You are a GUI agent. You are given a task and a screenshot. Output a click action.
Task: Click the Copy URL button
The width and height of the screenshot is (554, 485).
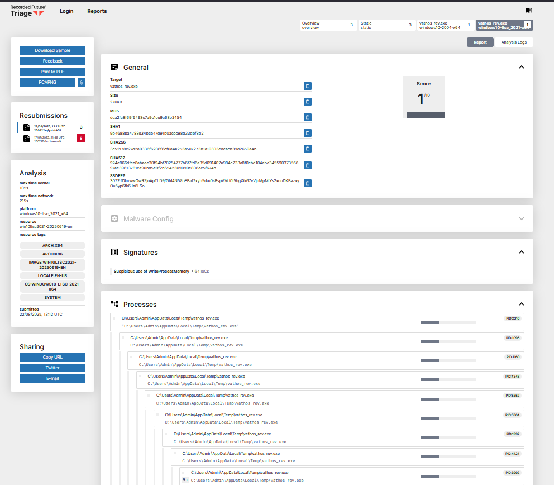coord(52,358)
